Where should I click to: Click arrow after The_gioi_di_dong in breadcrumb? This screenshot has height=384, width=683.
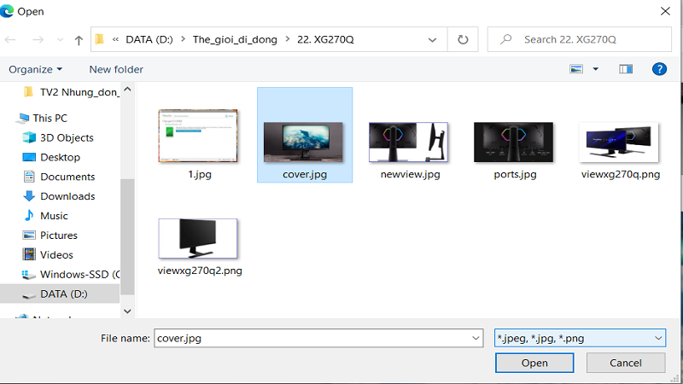[288, 39]
